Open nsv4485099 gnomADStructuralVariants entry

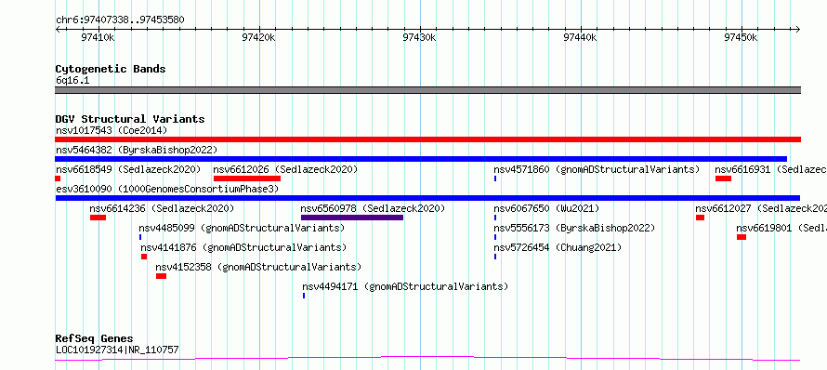pyautogui.click(x=242, y=228)
